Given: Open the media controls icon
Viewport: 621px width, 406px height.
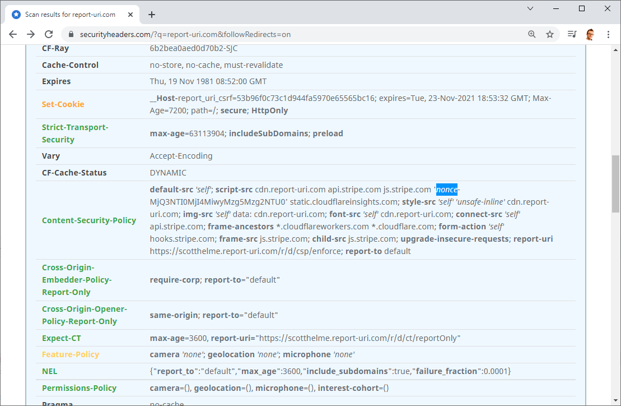Looking at the screenshot, I should tap(572, 35).
